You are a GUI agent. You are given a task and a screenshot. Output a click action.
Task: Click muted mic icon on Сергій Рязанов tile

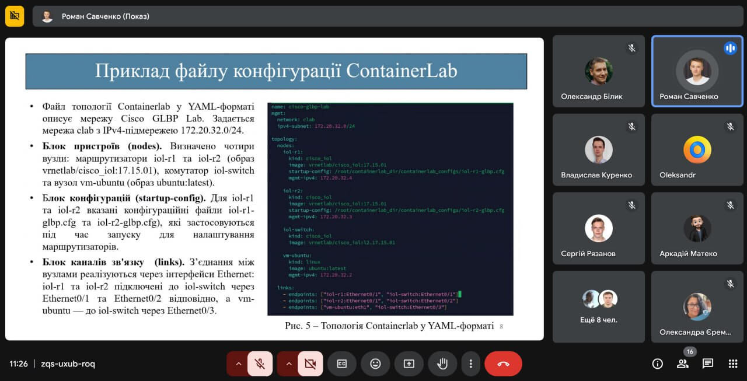(631, 205)
